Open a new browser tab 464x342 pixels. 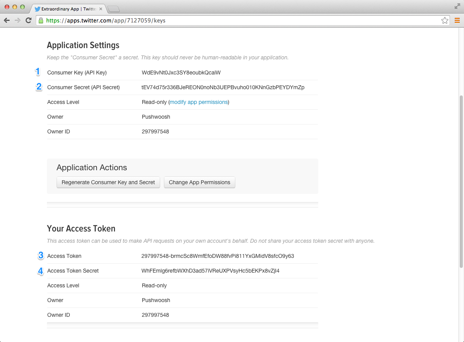coord(114,9)
